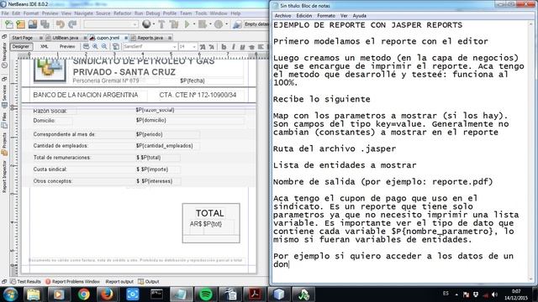Click the print icon in report designer toolbar
Image resolution: width=538 pixels, height=302 pixels.
[x=86, y=47]
